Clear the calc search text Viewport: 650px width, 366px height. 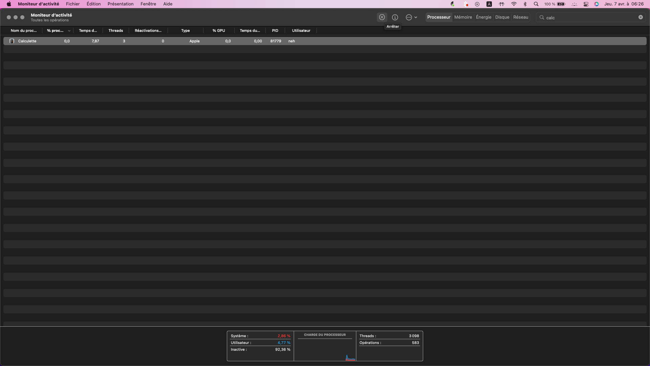point(641,17)
